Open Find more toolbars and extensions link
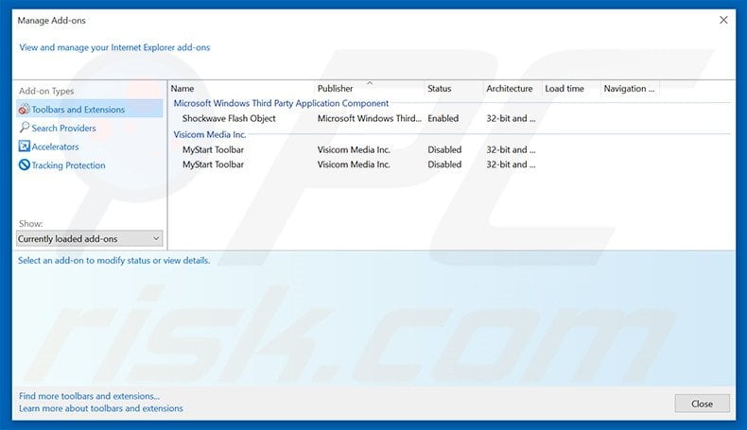747x430 pixels. [89, 396]
